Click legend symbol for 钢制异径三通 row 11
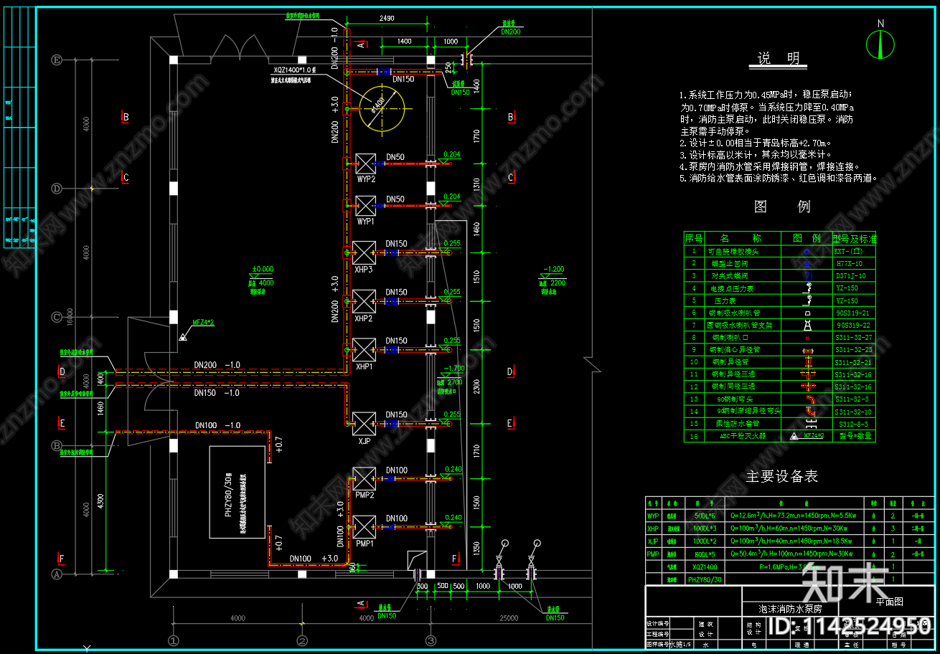The image size is (940, 654). 807,374
